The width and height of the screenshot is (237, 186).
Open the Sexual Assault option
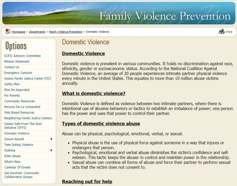tap(14, 139)
